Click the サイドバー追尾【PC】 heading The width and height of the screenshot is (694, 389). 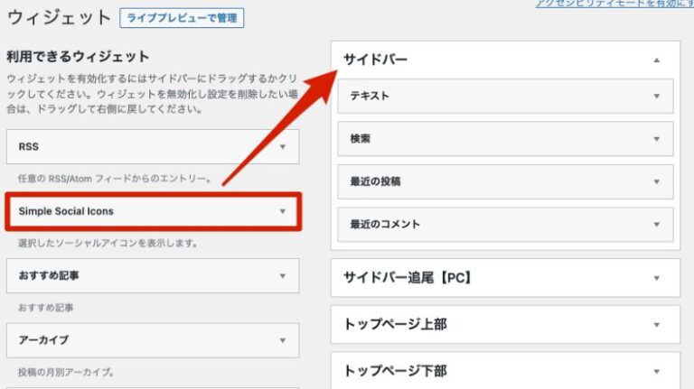click(x=408, y=278)
